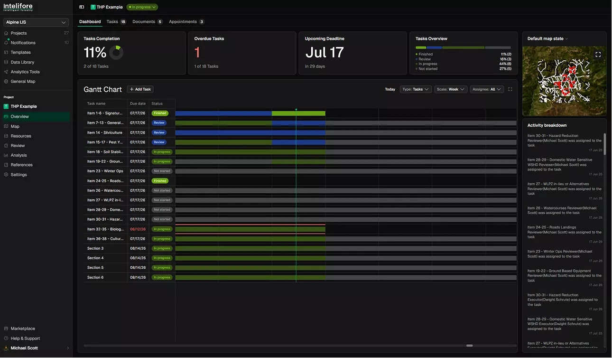Open the References sidebar icon

[6, 165]
